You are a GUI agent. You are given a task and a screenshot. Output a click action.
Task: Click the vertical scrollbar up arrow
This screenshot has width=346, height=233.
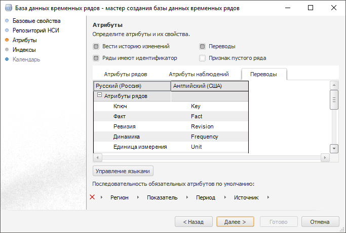point(334,85)
